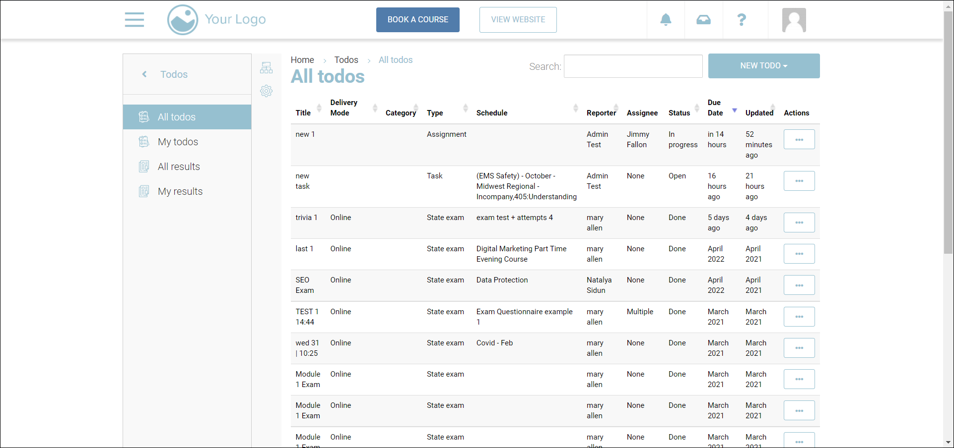Open the inbox tray icon

[703, 20]
